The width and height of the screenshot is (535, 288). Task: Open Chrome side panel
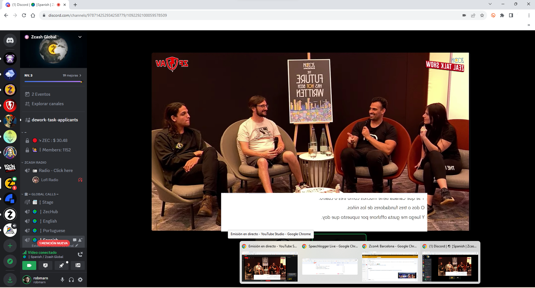coord(511,15)
